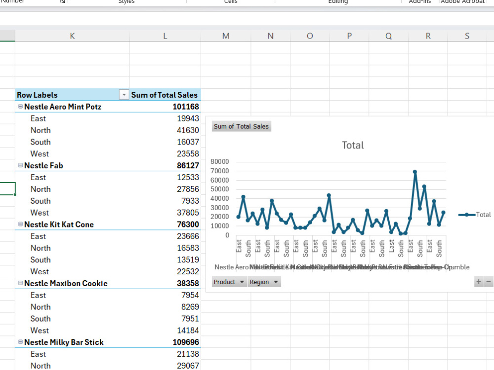Click the value 23666
The image size is (494, 370).
click(188, 236)
